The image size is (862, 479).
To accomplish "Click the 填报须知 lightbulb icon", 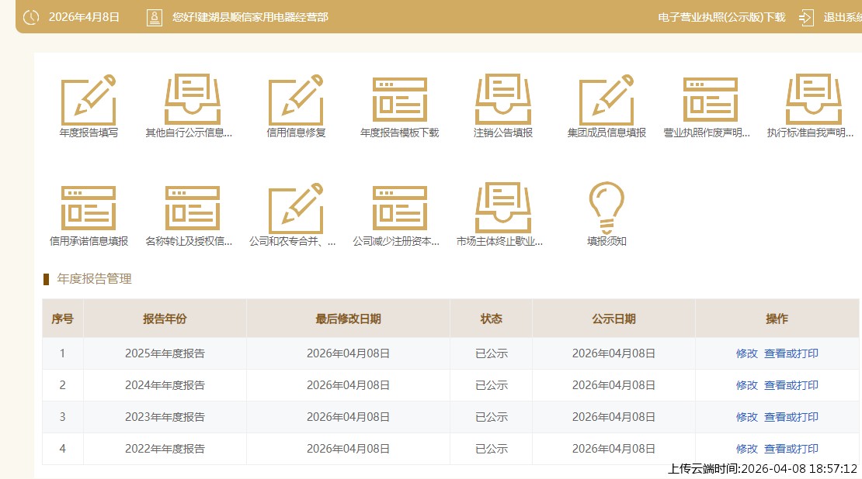I will click(x=607, y=208).
